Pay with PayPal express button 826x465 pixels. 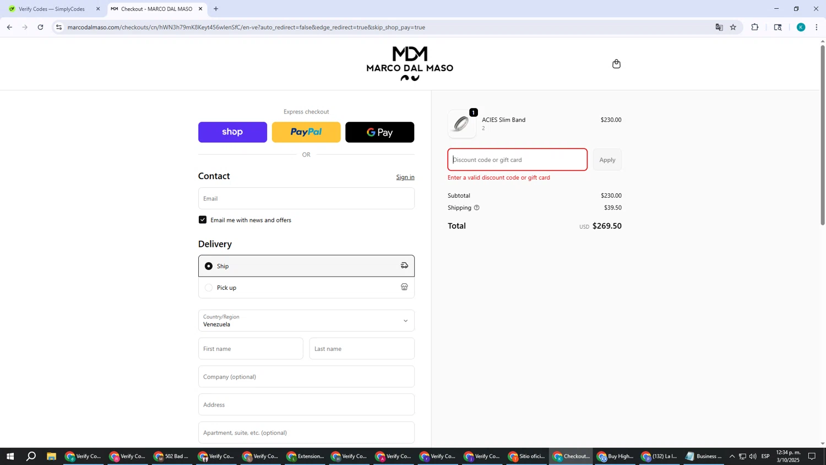(x=306, y=132)
